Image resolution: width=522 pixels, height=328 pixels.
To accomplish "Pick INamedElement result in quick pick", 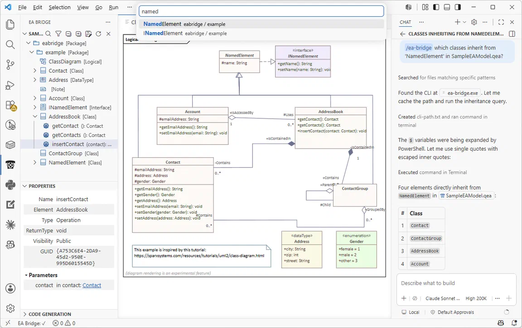I will 261,33.
